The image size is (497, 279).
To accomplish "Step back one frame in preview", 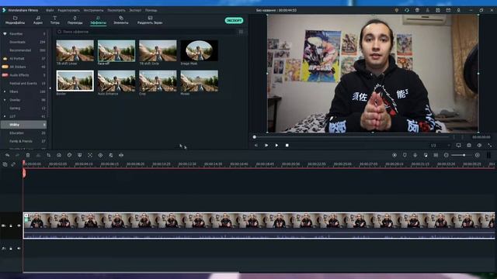I will [256, 145].
